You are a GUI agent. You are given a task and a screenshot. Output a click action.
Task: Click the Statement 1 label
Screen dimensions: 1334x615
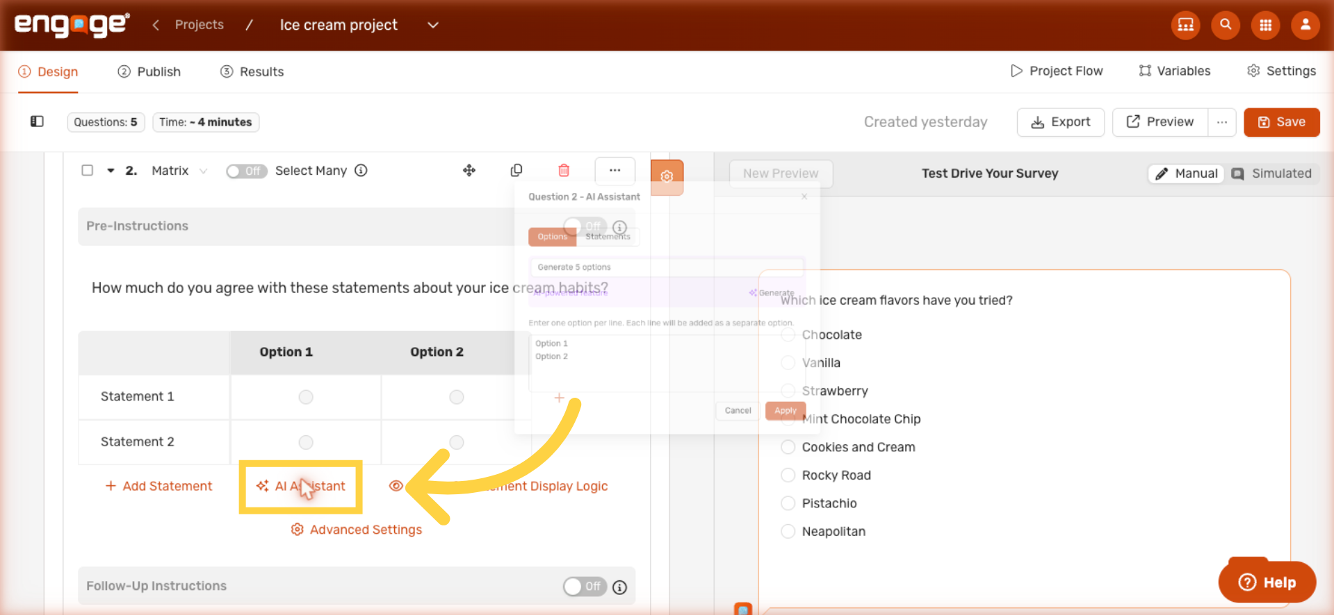(x=137, y=396)
